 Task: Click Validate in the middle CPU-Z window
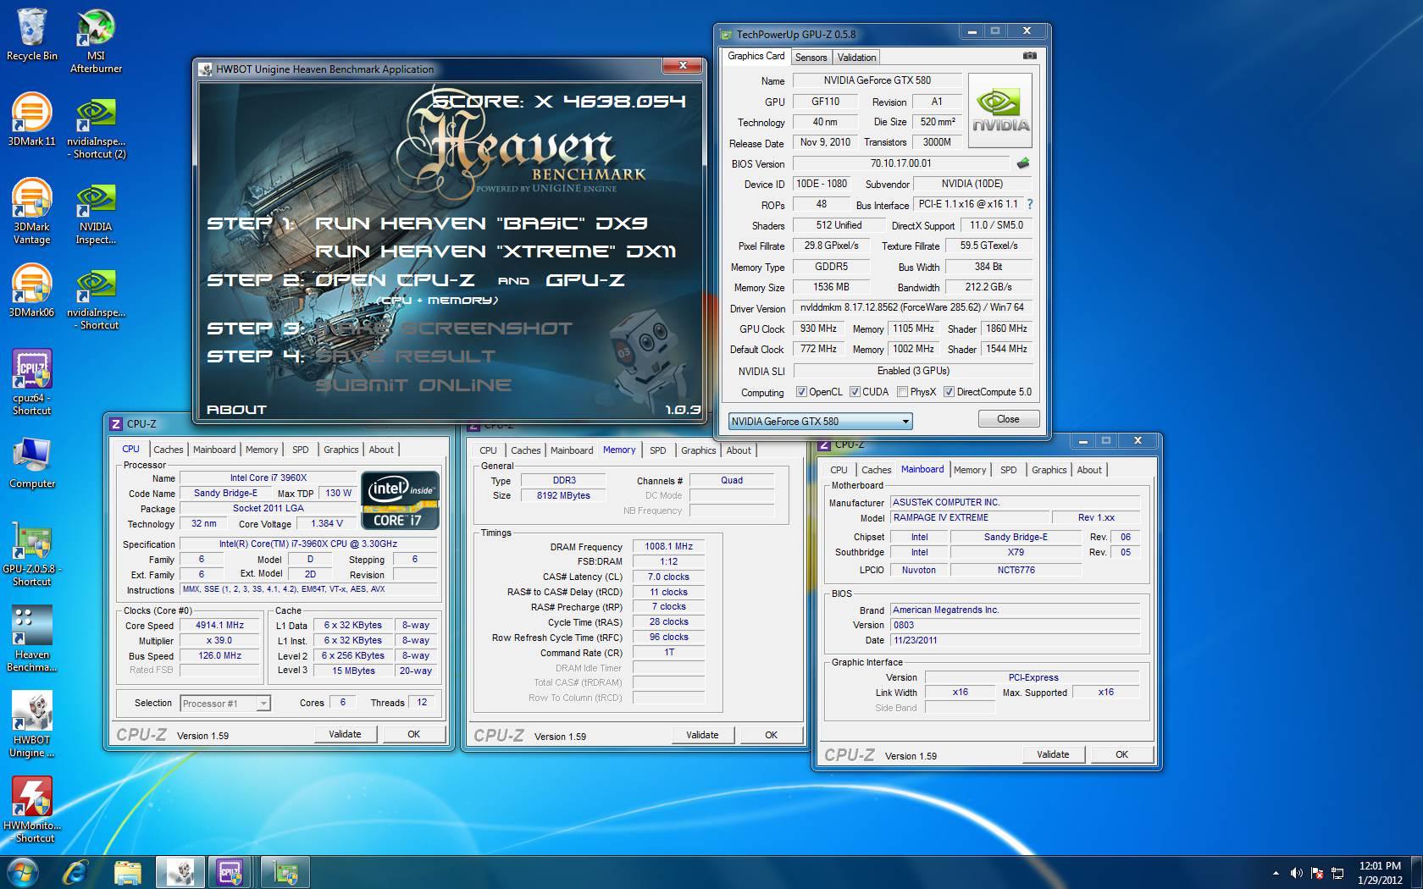click(702, 735)
